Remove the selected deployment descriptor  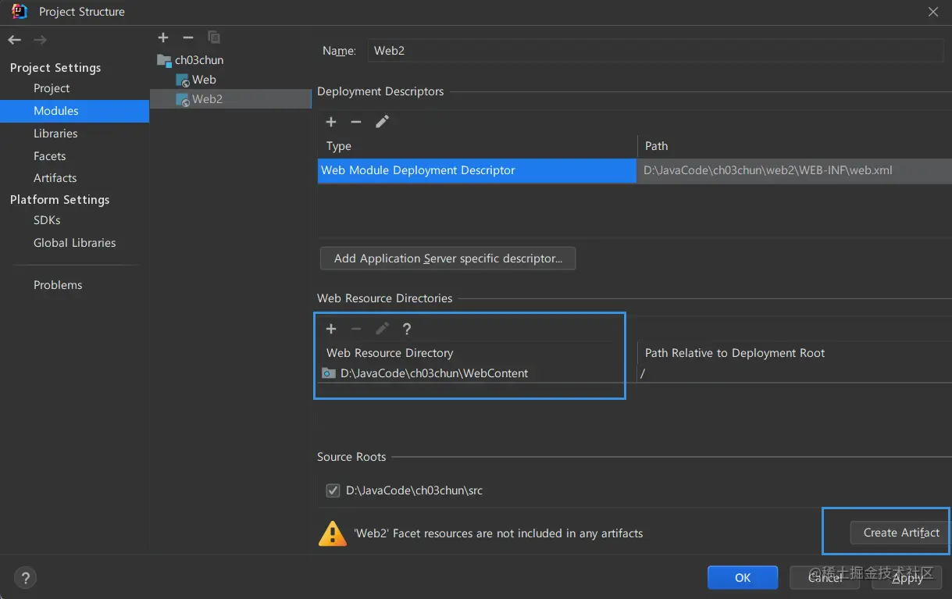[x=356, y=122]
